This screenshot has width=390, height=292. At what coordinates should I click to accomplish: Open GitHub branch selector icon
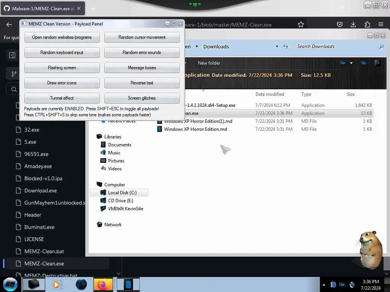point(14,74)
